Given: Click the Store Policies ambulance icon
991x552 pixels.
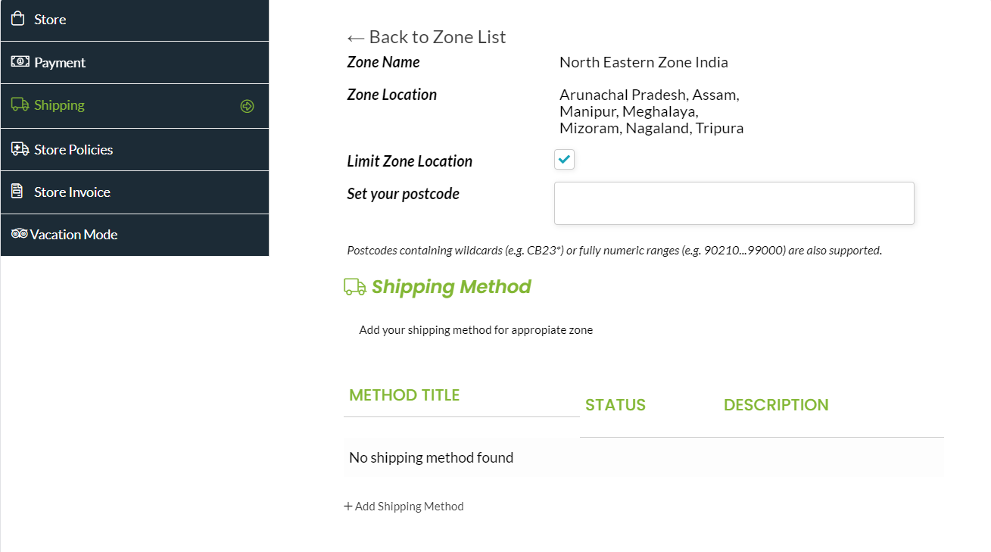Looking at the screenshot, I should click(x=20, y=149).
